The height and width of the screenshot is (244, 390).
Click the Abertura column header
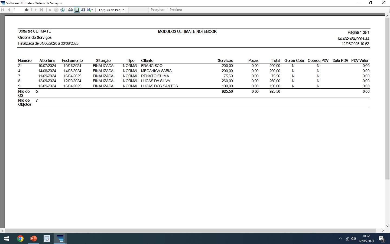(47, 60)
